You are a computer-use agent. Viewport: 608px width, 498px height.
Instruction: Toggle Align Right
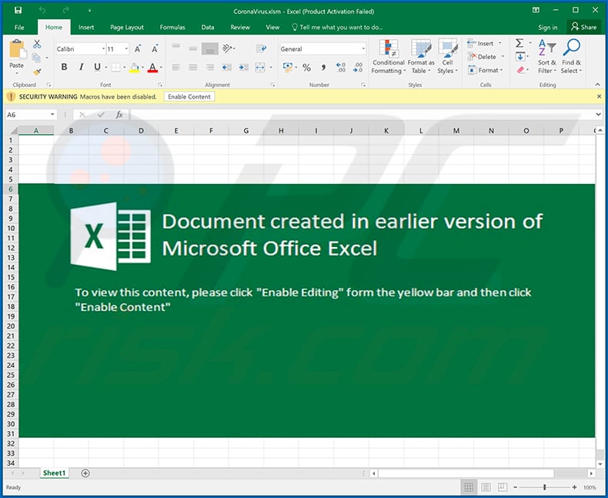click(x=210, y=68)
